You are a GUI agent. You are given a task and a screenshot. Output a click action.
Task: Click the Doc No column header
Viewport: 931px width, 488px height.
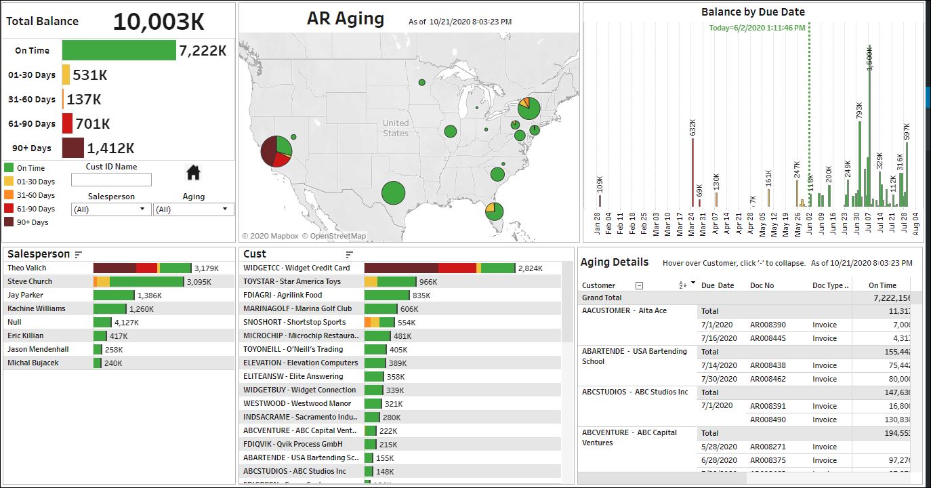[762, 285]
